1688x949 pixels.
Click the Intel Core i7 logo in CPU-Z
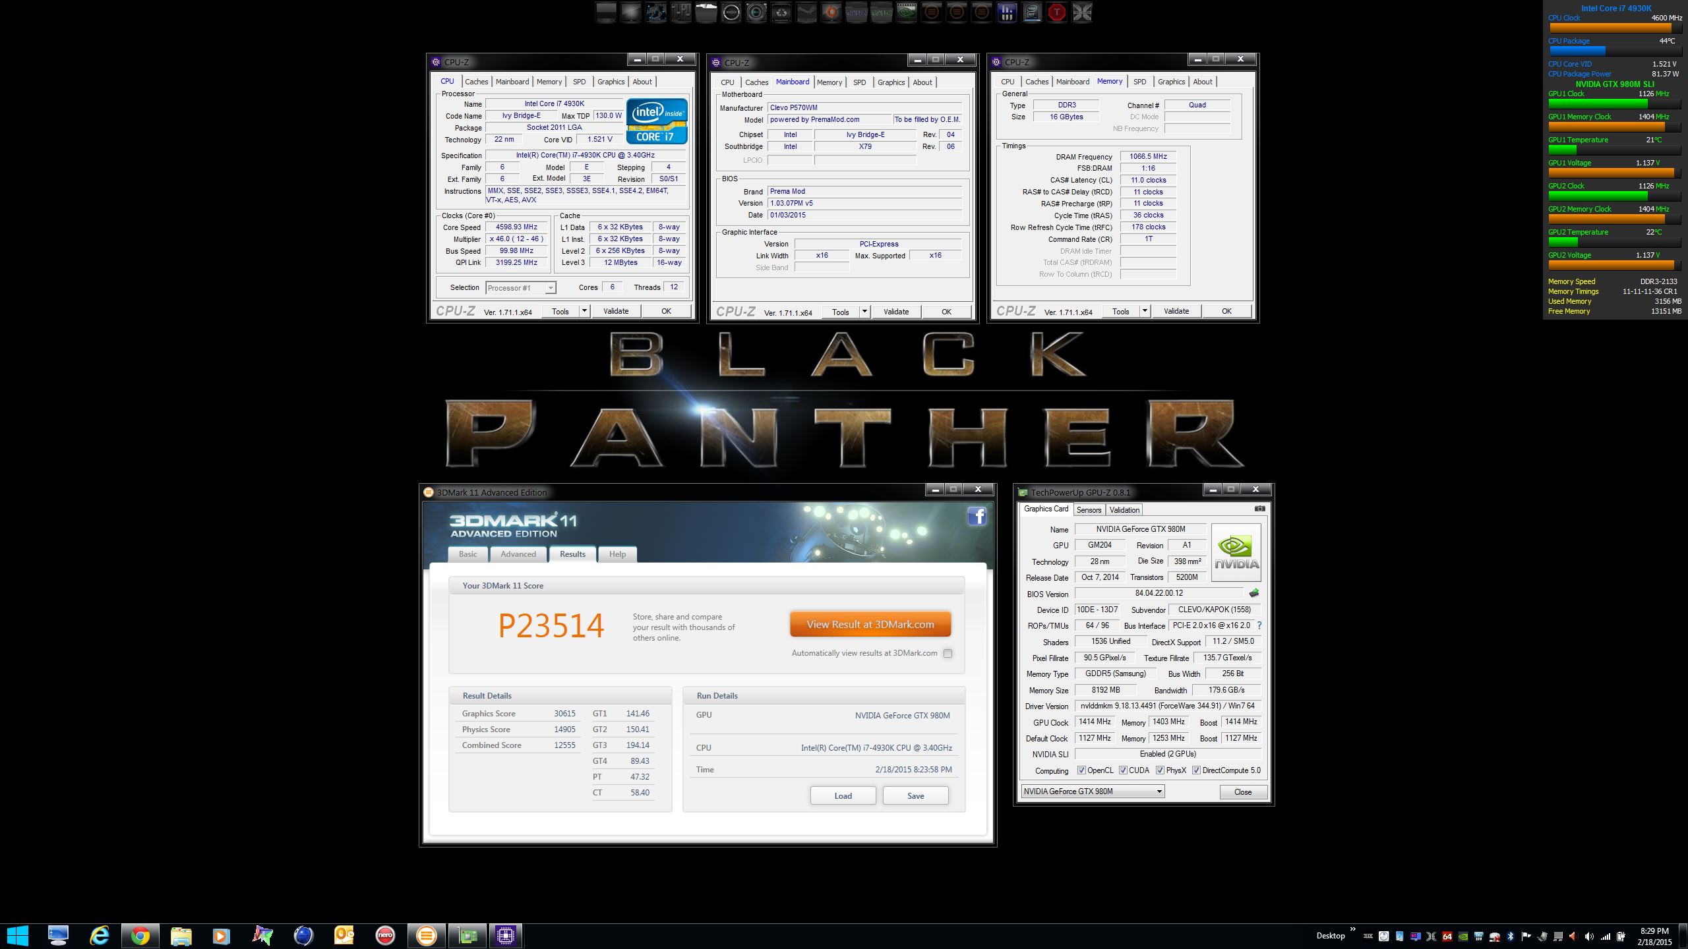657,121
